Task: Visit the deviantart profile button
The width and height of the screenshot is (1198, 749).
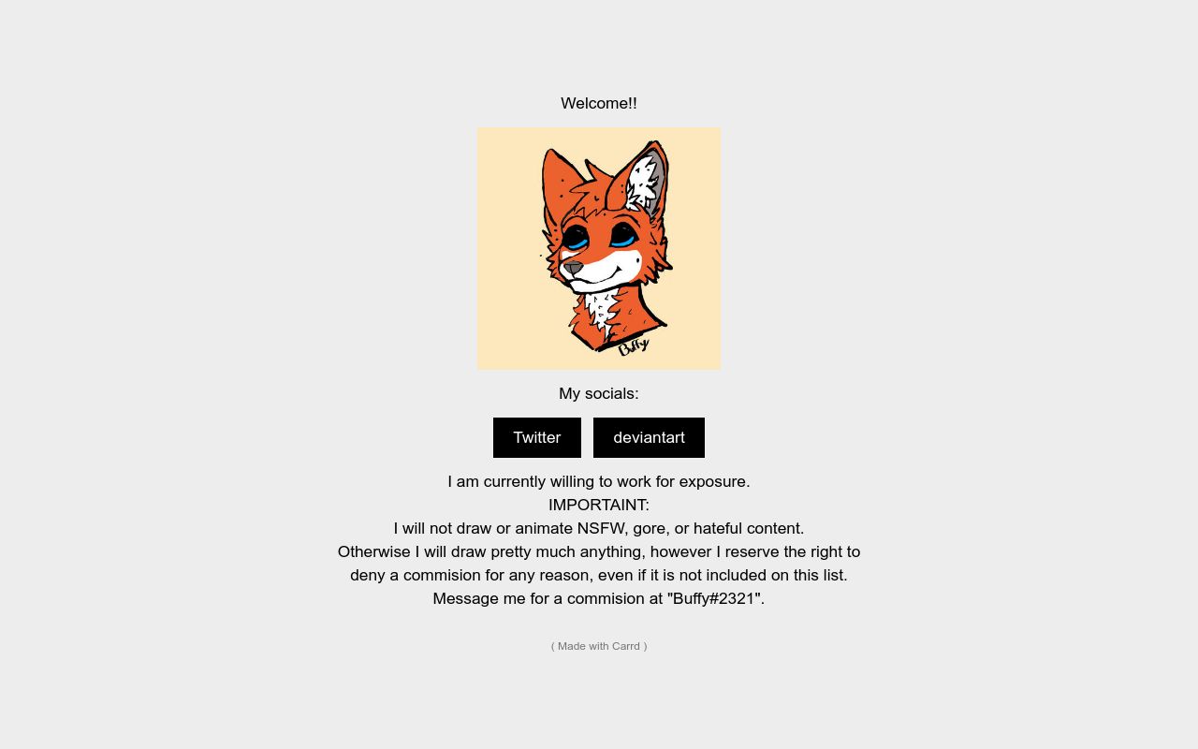Action: coord(649,437)
